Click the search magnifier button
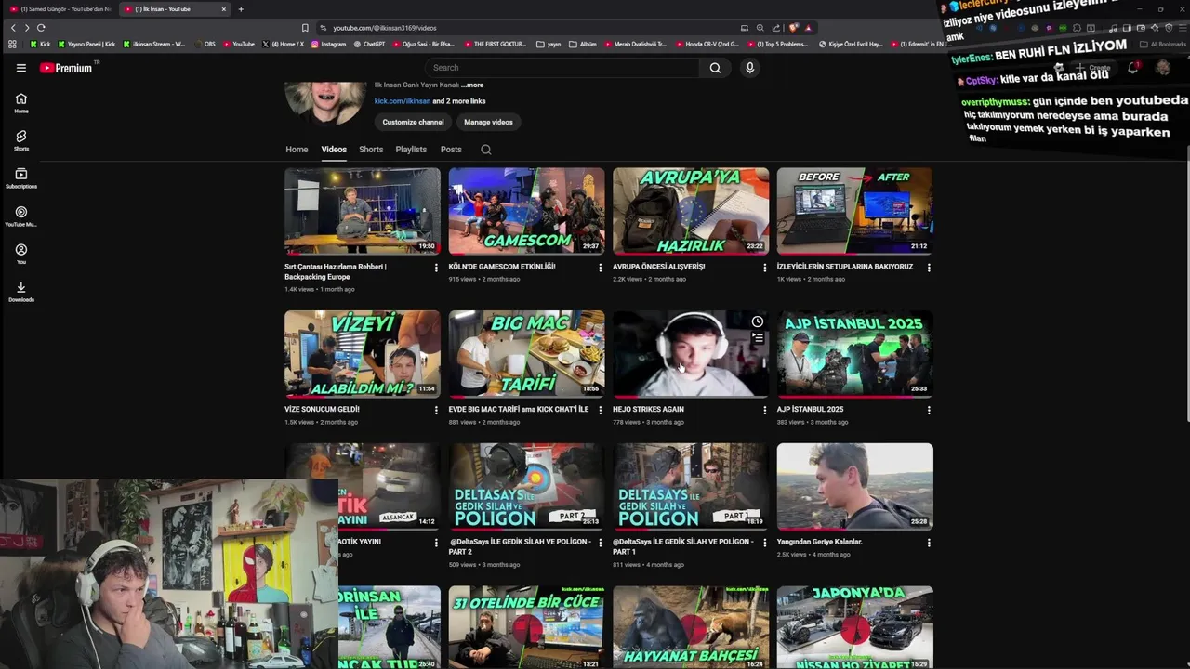This screenshot has height=669, width=1190. [715, 68]
